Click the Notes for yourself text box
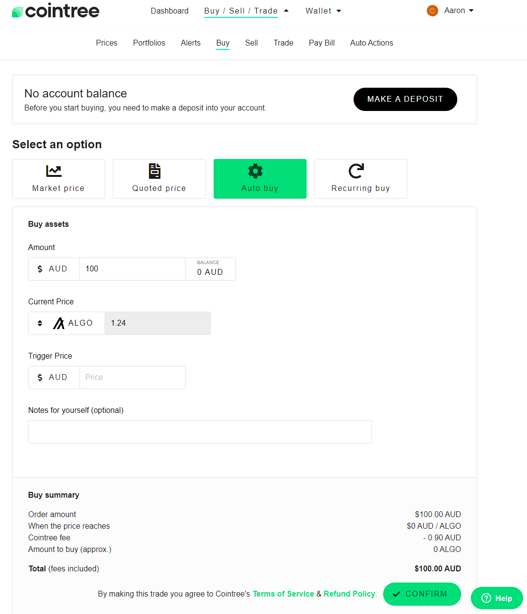The image size is (527, 614). coord(200,432)
